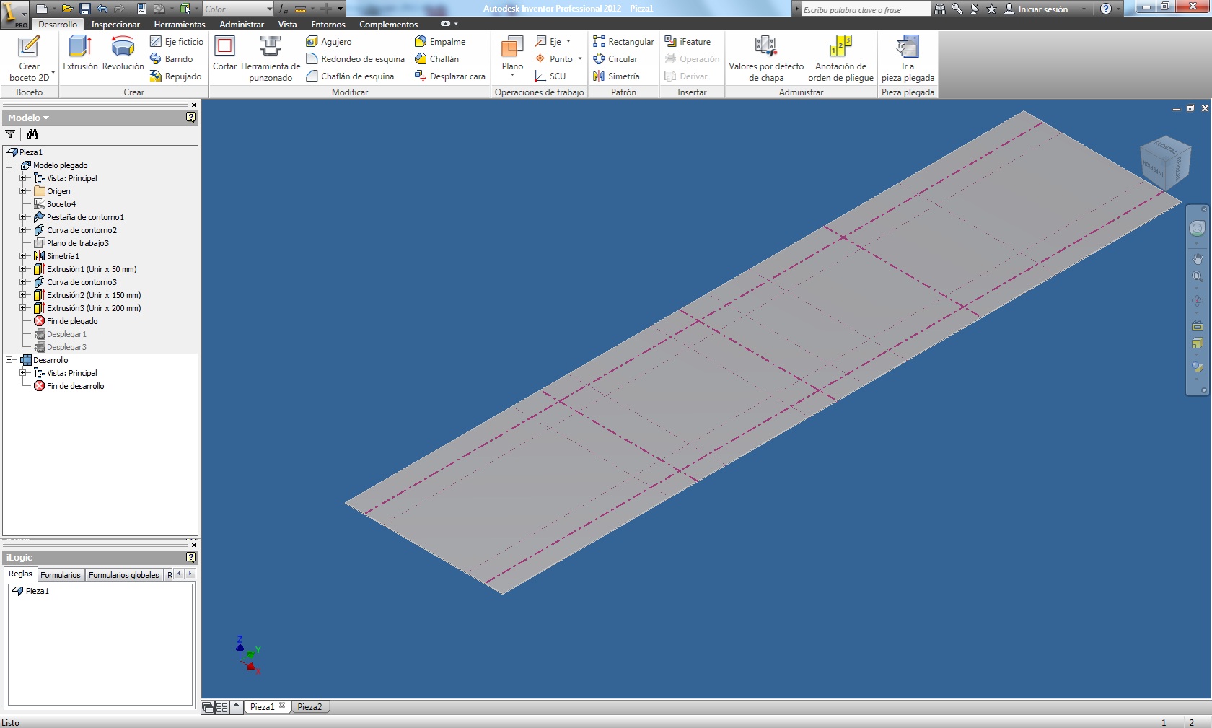This screenshot has height=728, width=1212.
Task: Open the Punto dropdown arrow
Action: tap(580, 59)
